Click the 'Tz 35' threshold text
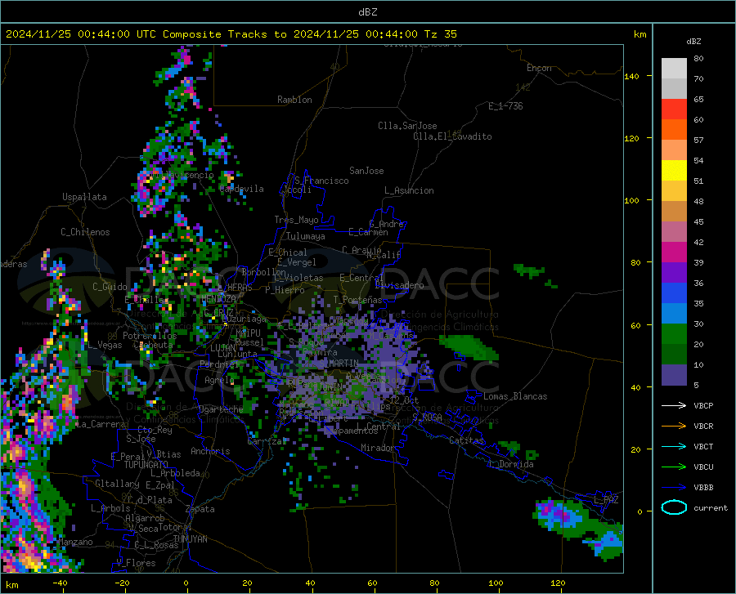The image size is (736, 594). pos(440,34)
